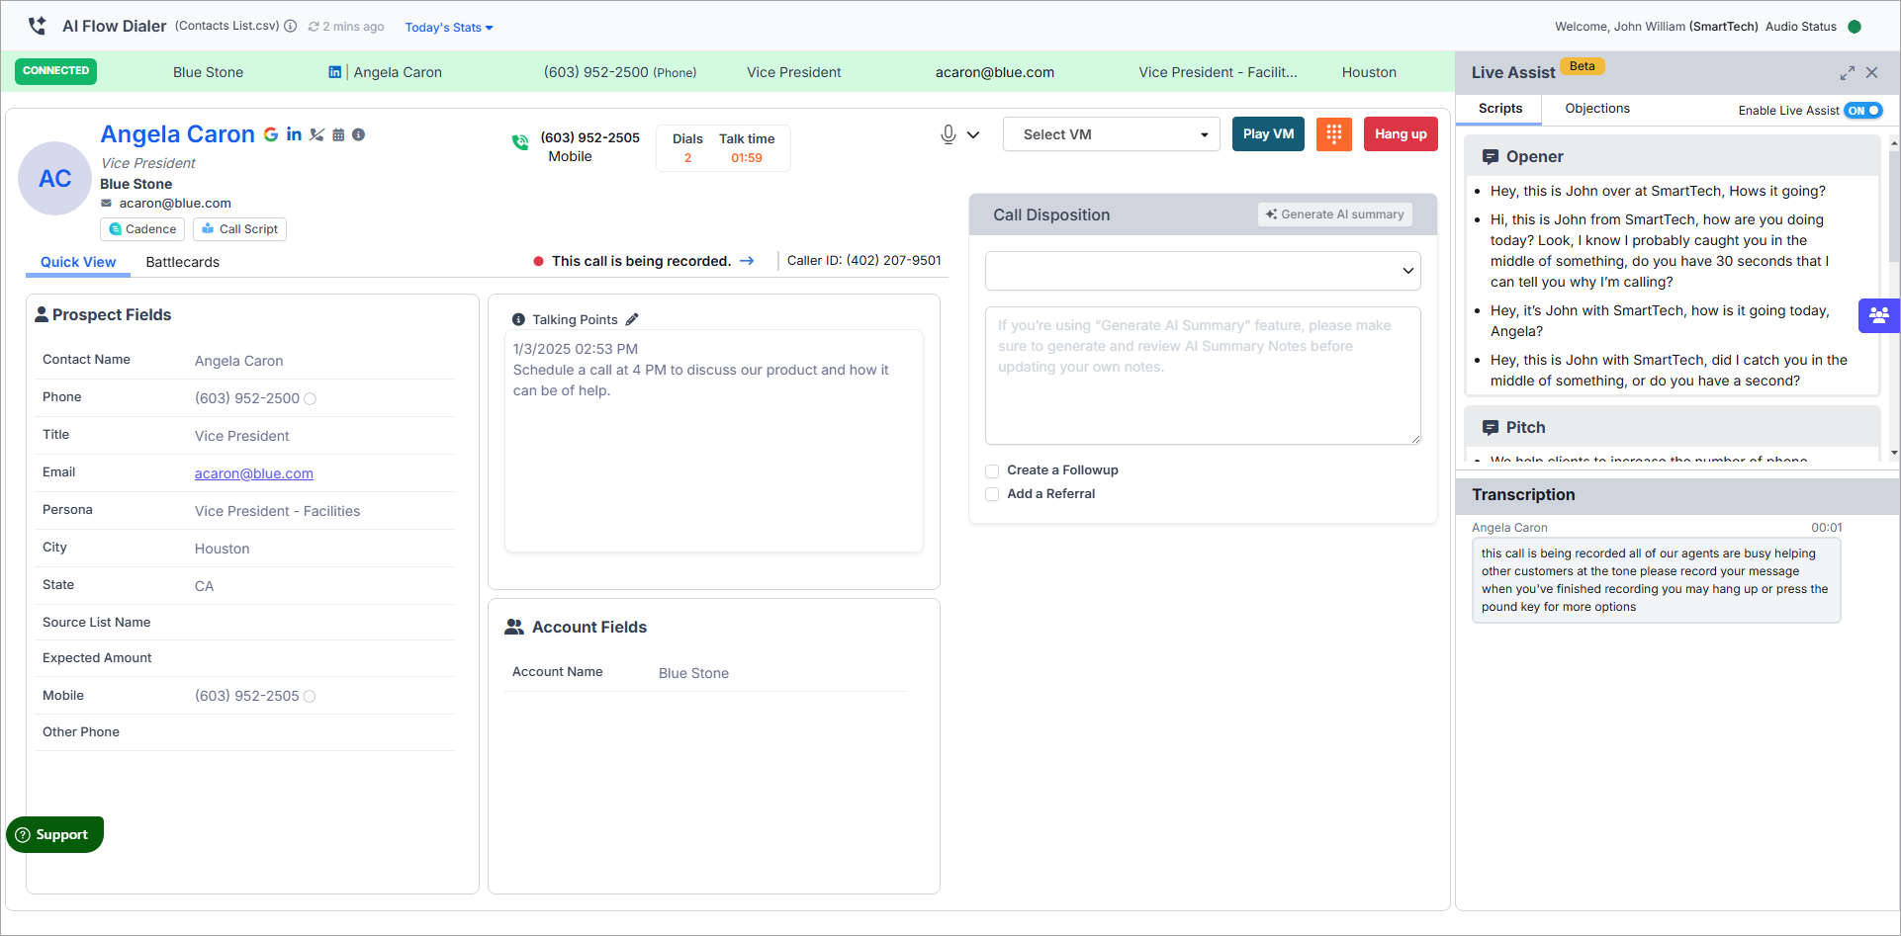
Task: Click the City value Houston in Prospect Fields
Action: (x=222, y=550)
